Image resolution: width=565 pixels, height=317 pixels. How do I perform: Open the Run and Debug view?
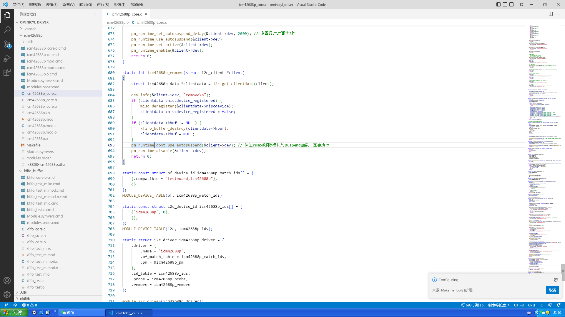[x=7, y=58]
